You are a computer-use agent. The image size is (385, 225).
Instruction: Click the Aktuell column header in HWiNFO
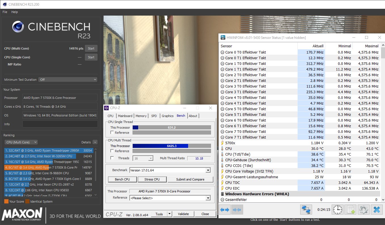[x=311, y=46]
